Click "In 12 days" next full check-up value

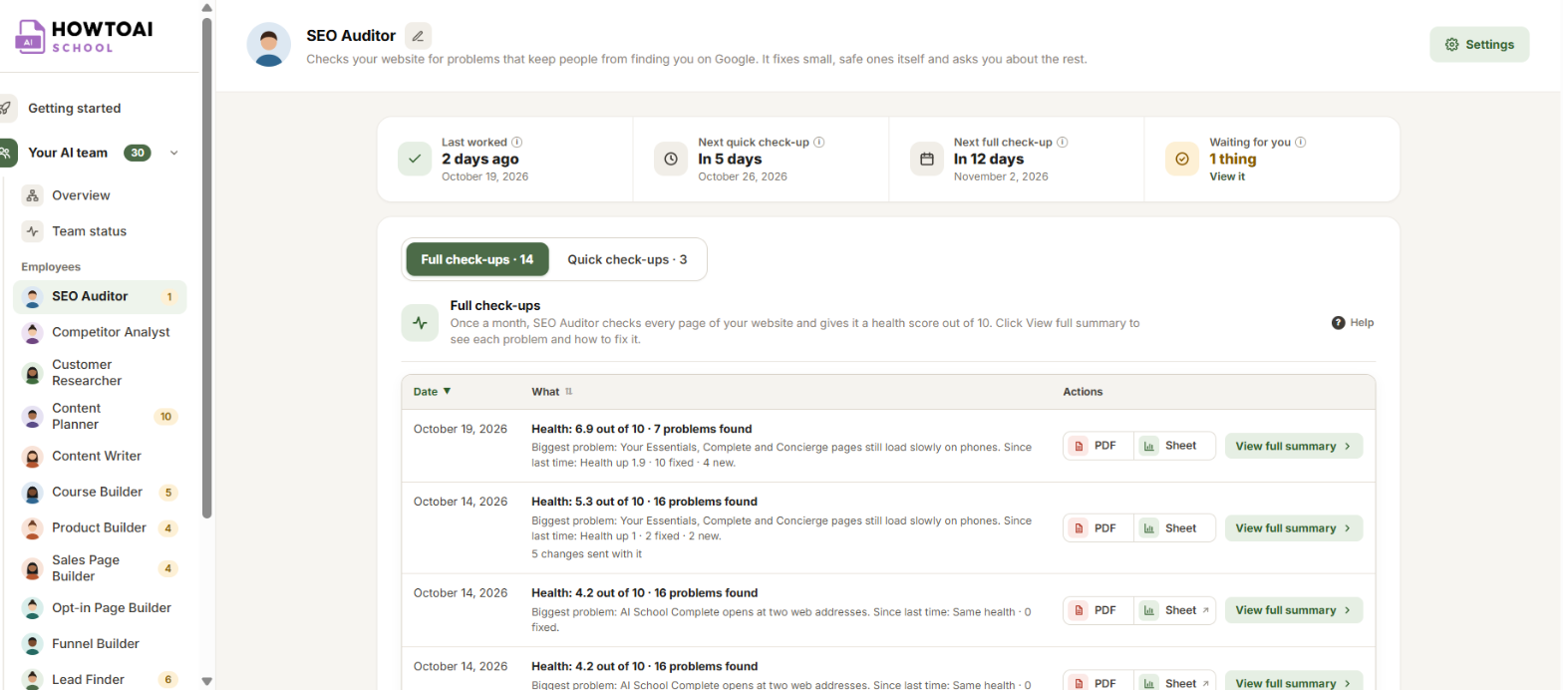[x=989, y=159]
